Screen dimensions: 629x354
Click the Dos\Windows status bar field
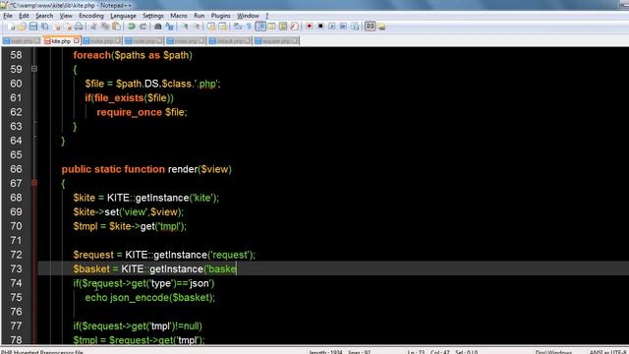tap(553, 352)
